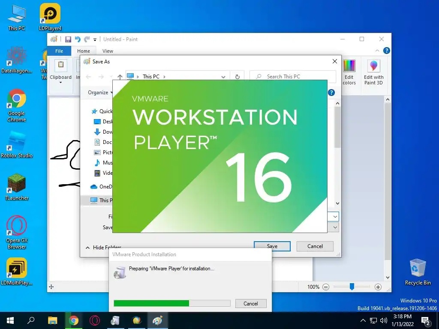Viewport: 439px width, 329px height.
Task: Click Save button in Save As dialog
Action: click(272, 246)
